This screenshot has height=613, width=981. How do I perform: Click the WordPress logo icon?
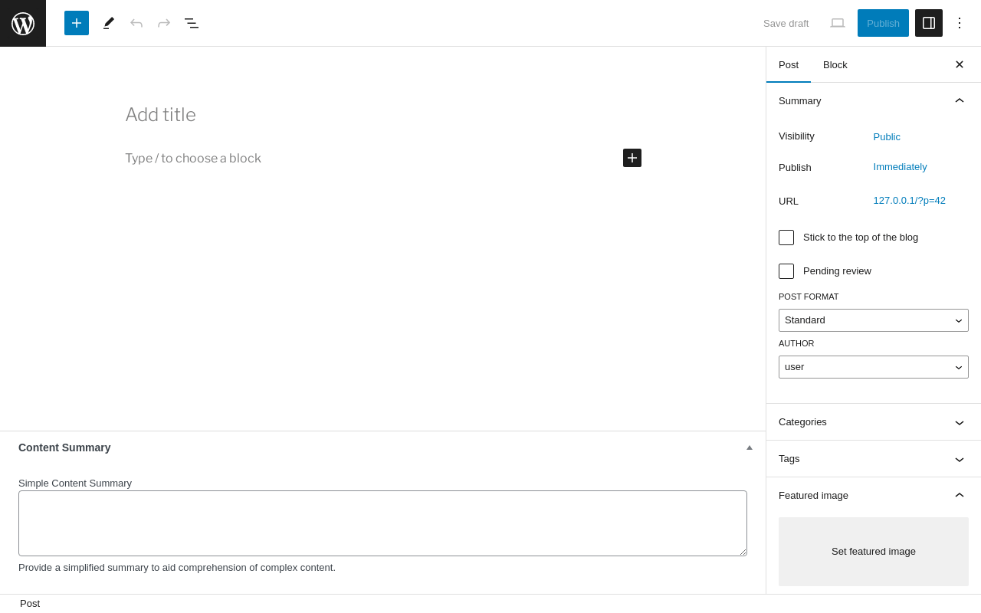[x=23, y=23]
